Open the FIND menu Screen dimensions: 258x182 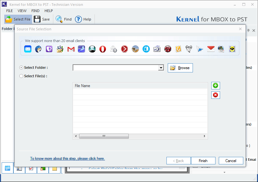click(35, 11)
